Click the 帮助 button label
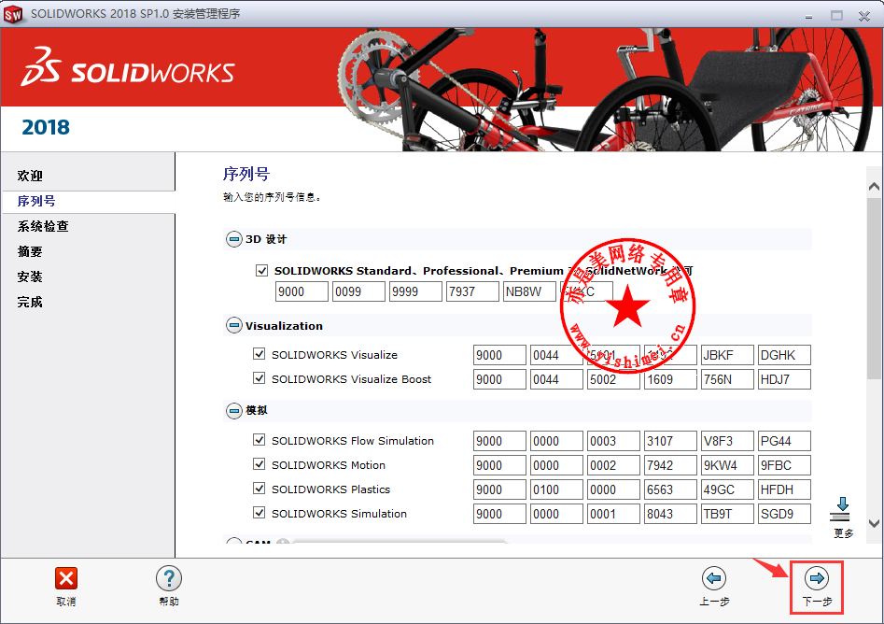This screenshot has width=884, height=624. tap(169, 602)
